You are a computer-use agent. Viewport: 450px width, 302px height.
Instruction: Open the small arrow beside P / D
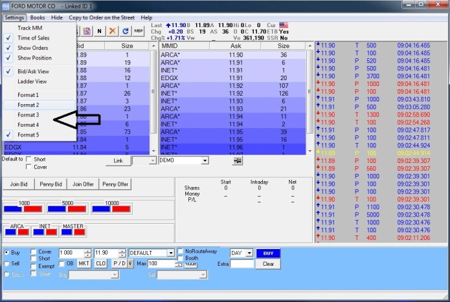(131, 263)
